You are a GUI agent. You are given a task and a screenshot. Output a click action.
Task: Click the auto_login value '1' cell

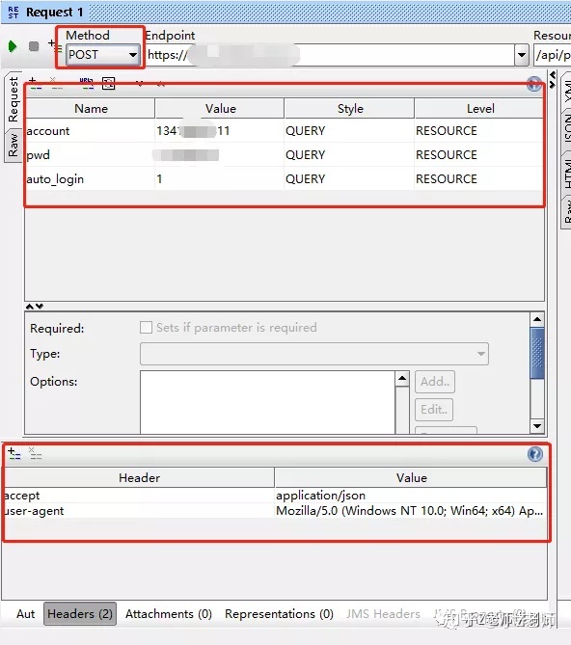coord(219,179)
